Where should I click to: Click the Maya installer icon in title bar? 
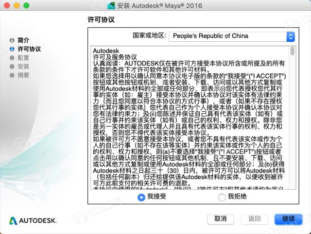[x=111, y=5]
